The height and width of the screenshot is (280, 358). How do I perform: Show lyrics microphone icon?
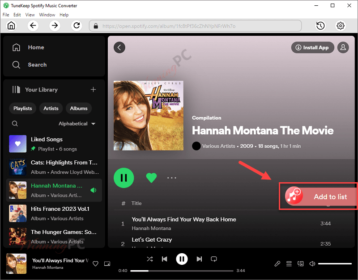click(x=277, y=264)
